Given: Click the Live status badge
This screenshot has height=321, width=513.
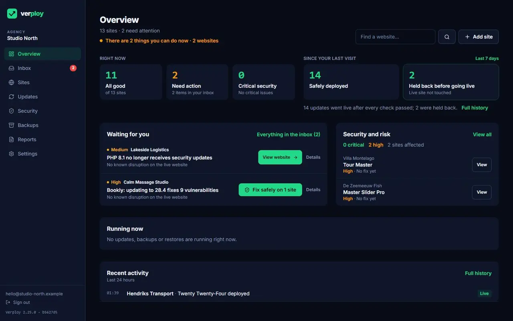Looking at the screenshot, I should click(x=484, y=294).
